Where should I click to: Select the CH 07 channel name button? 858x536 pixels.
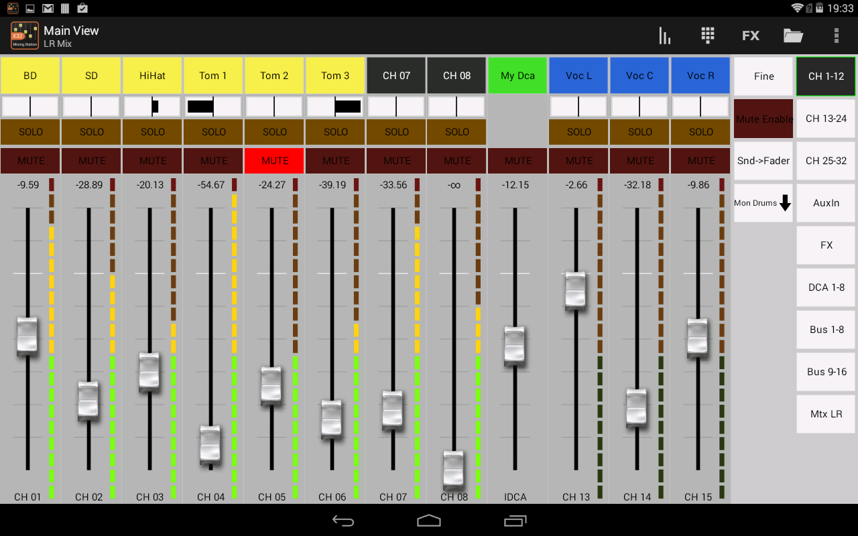[x=396, y=76]
